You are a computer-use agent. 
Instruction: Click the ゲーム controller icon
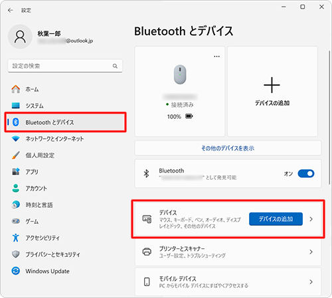16,221
